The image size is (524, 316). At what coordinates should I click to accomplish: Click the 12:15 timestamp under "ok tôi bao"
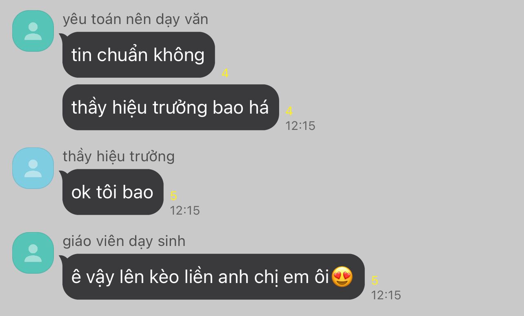pyautogui.click(x=185, y=211)
